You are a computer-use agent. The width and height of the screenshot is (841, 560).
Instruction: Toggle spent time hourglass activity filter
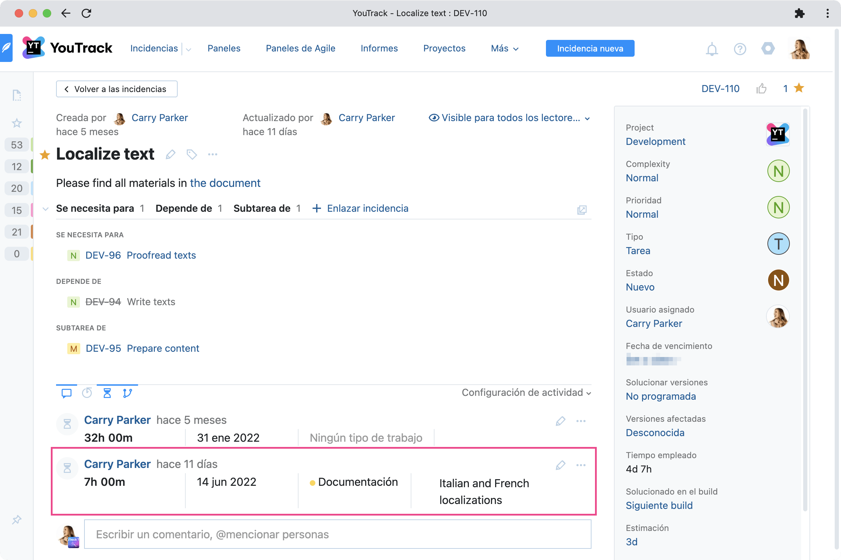point(107,393)
